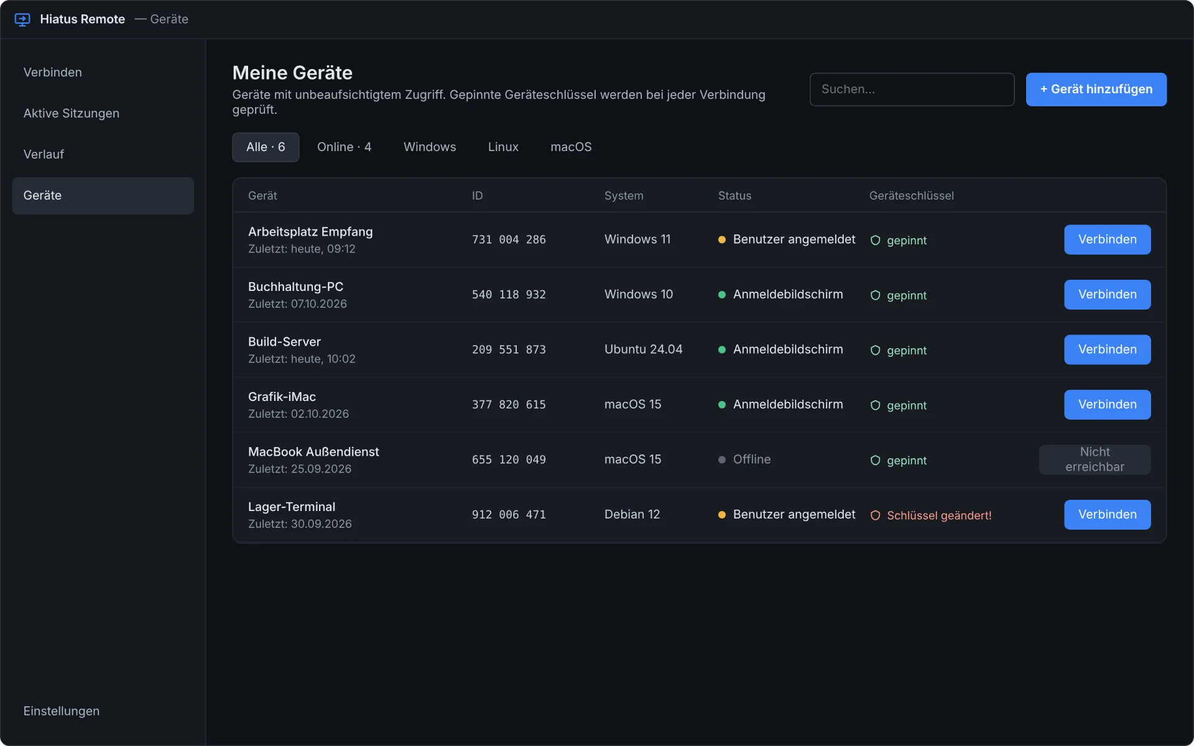Select the device name Arbeitsplatz Empfang
Image resolution: width=1194 pixels, height=746 pixels.
[310, 232]
